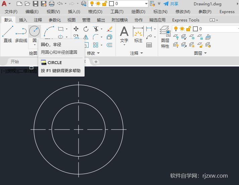
Task: Select the 直线 (Line) tool
Action: tap(8, 34)
